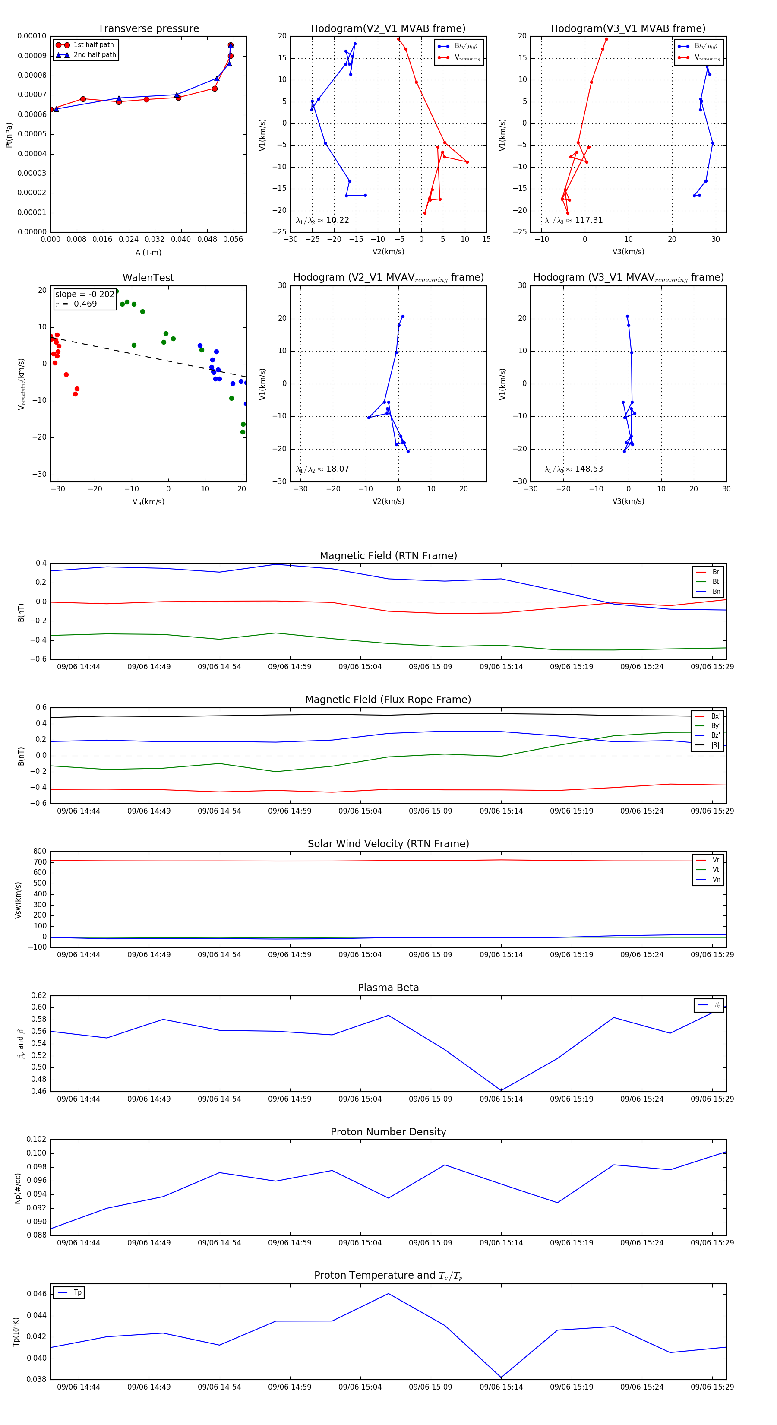
Task: Click the Transverse pressure plot title
Action: [148, 28]
